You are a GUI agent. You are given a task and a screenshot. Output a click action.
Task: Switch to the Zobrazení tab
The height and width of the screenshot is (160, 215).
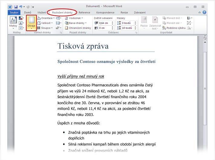[140, 12]
